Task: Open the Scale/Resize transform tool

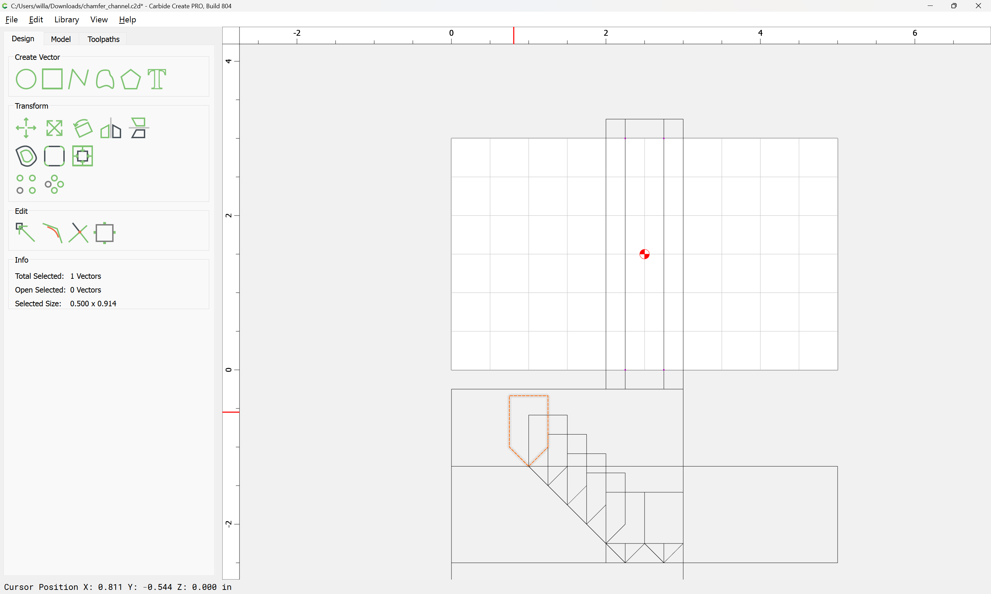Action: tap(54, 128)
